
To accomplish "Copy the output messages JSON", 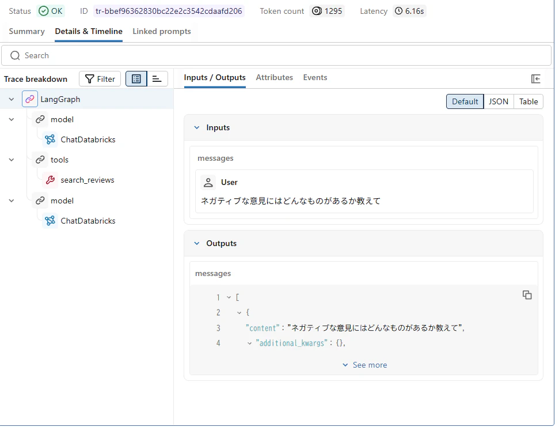I will [527, 295].
